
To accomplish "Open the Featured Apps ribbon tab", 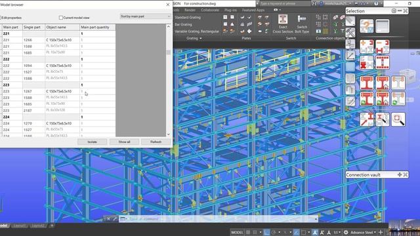I will click(253, 10).
